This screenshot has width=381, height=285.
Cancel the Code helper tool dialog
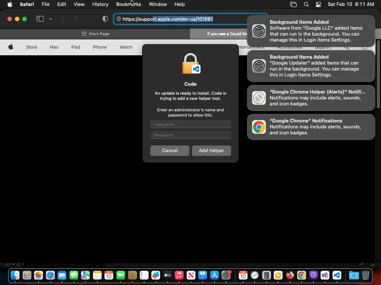tap(170, 151)
